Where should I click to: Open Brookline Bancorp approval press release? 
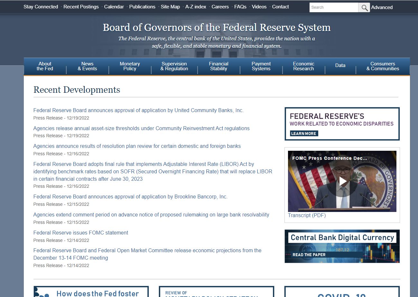(x=130, y=197)
